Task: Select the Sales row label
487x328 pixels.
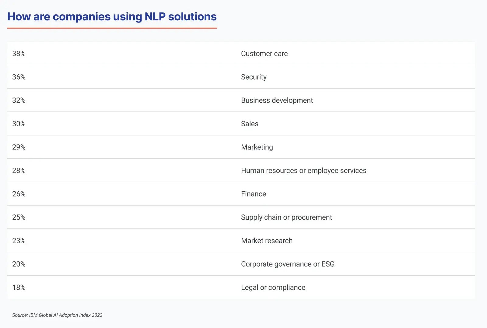Action: pyautogui.click(x=249, y=124)
